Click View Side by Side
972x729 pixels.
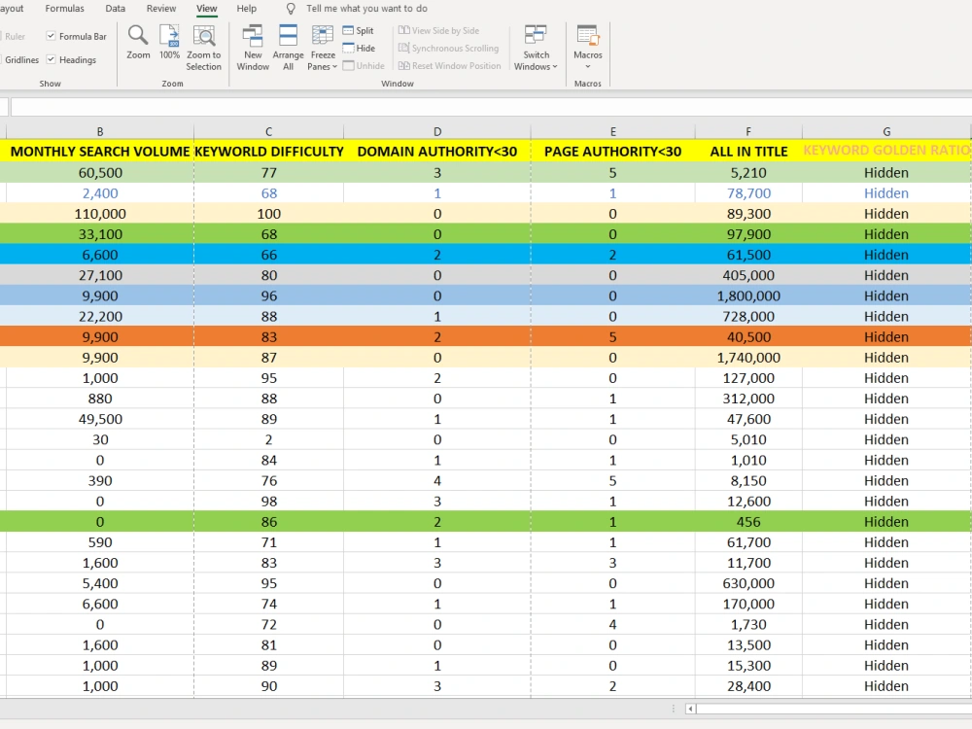(439, 30)
